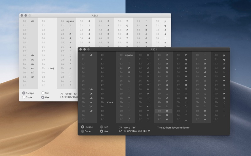Click the 5a Z row in dark window
The height and width of the screenshot is (156, 251).
pyautogui.click(x=182, y=98)
